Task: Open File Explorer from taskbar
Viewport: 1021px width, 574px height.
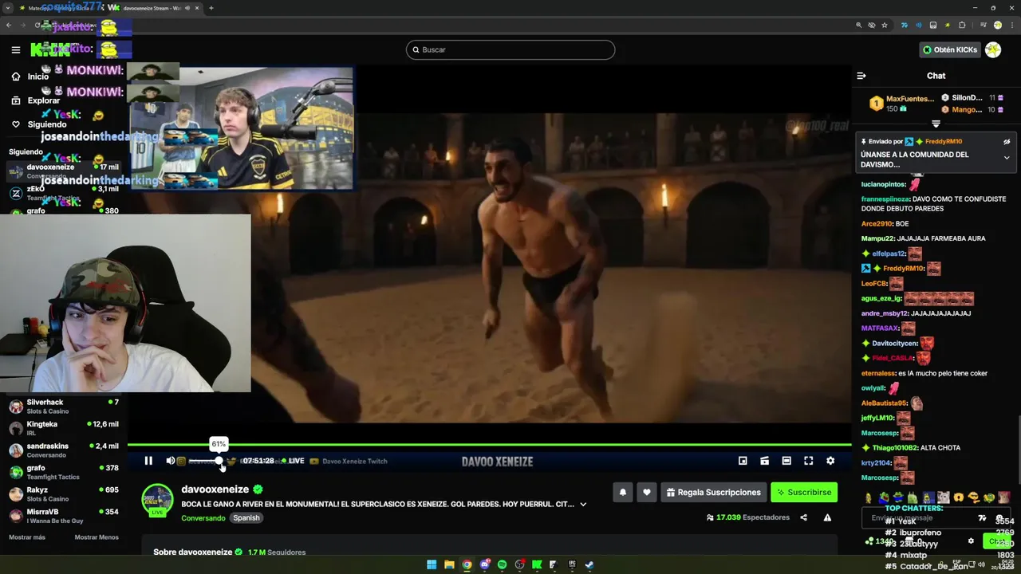Action: [x=449, y=564]
